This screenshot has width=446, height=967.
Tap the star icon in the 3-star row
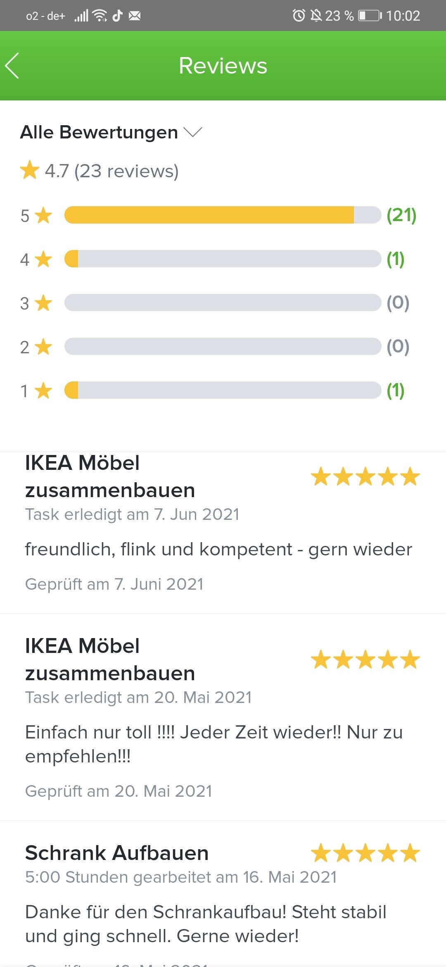pos(43,303)
